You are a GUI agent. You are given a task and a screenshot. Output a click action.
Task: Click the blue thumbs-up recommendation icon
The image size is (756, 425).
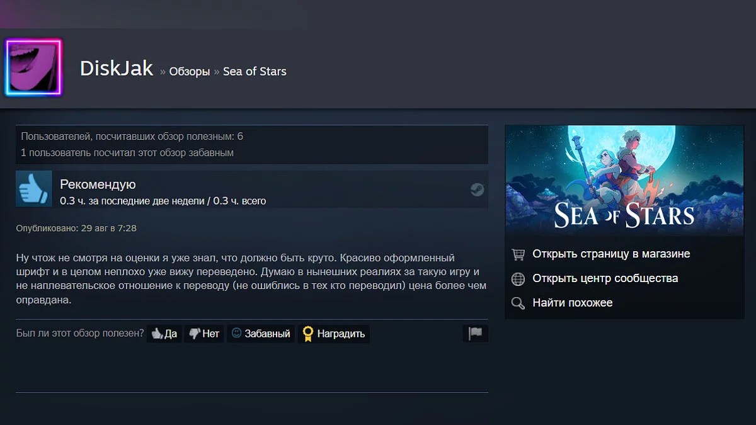point(33,188)
